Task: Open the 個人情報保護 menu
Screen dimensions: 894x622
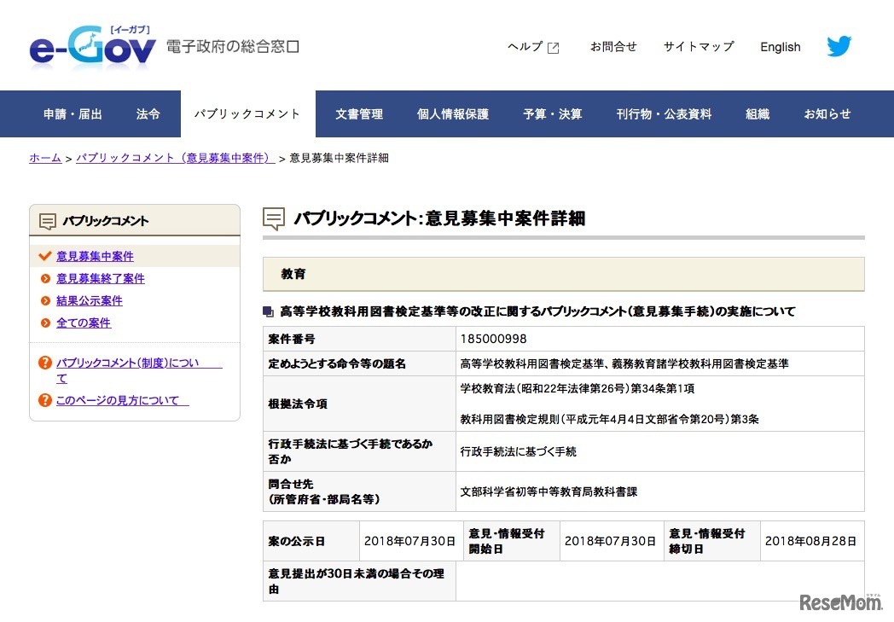Action: (453, 114)
